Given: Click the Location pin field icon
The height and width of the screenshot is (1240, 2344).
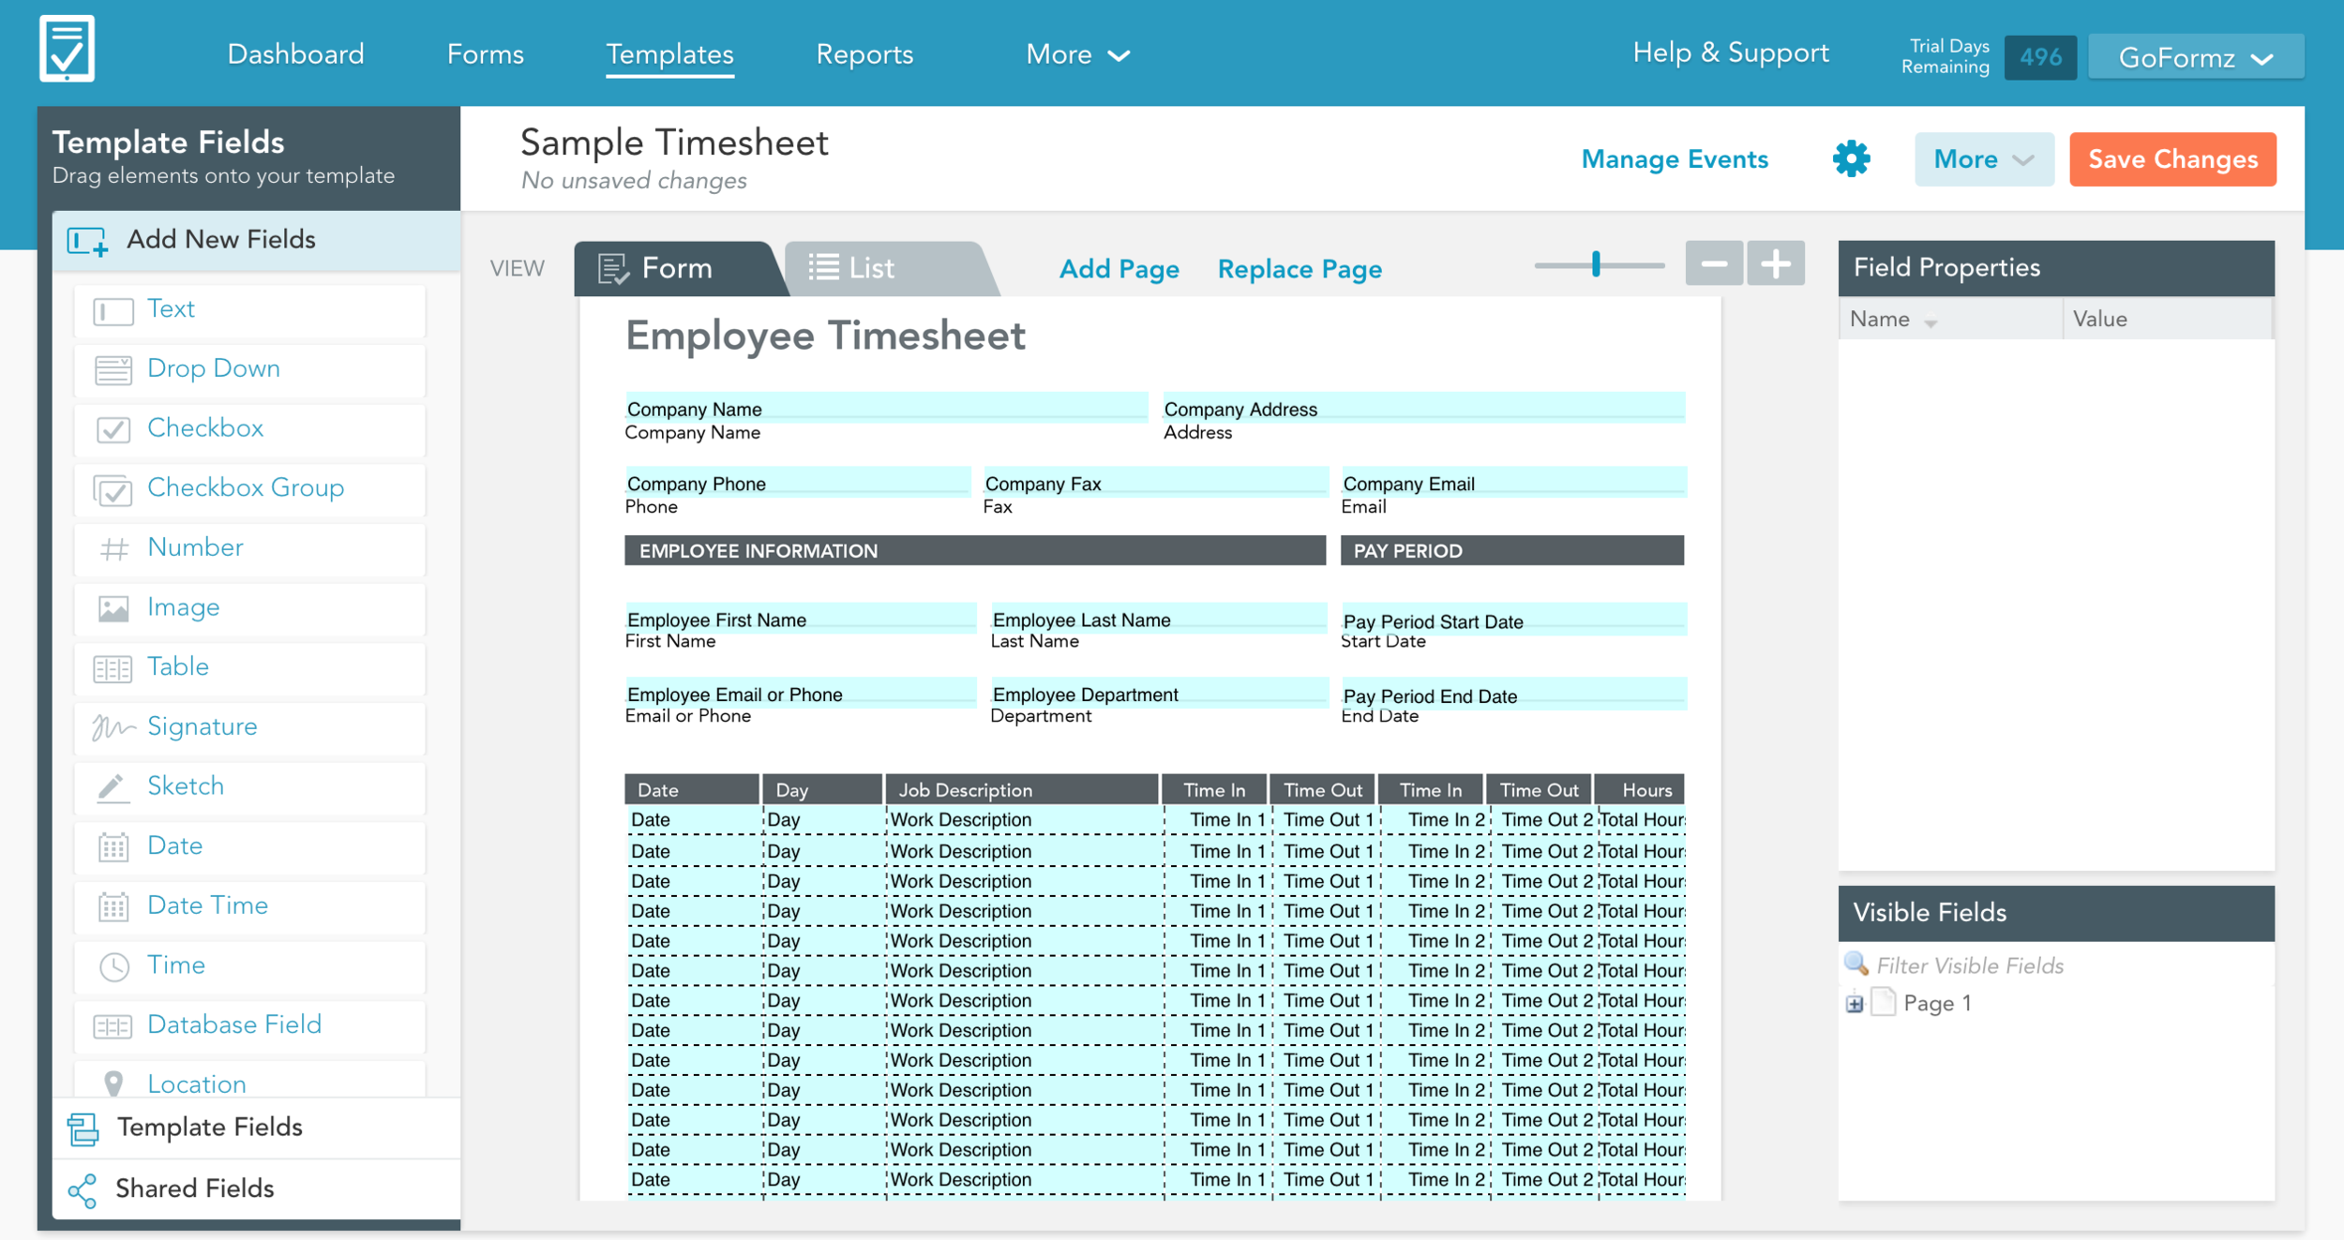Looking at the screenshot, I should pyautogui.click(x=113, y=1083).
